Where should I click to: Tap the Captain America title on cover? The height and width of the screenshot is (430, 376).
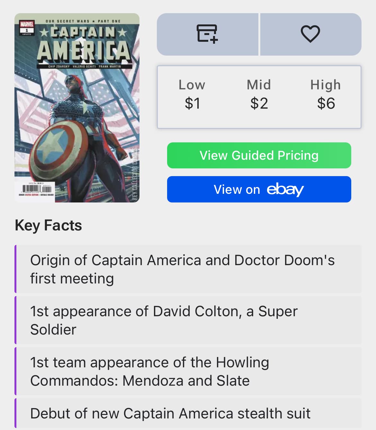coord(84,45)
